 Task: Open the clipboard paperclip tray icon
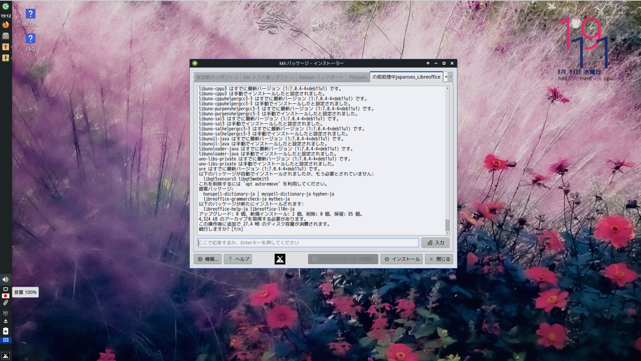tap(6, 303)
